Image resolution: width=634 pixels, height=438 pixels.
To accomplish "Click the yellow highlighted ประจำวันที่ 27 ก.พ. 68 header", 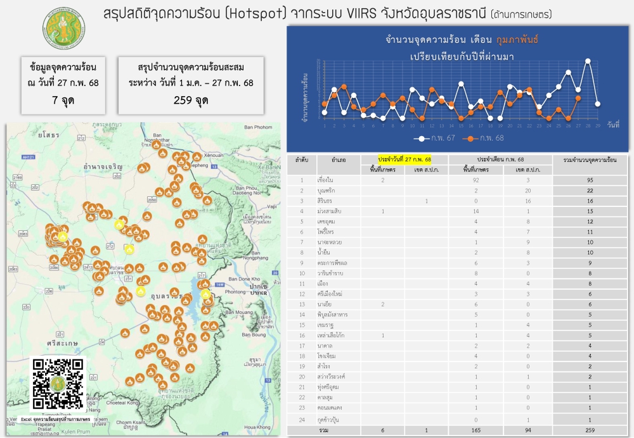I will click(404, 158).
